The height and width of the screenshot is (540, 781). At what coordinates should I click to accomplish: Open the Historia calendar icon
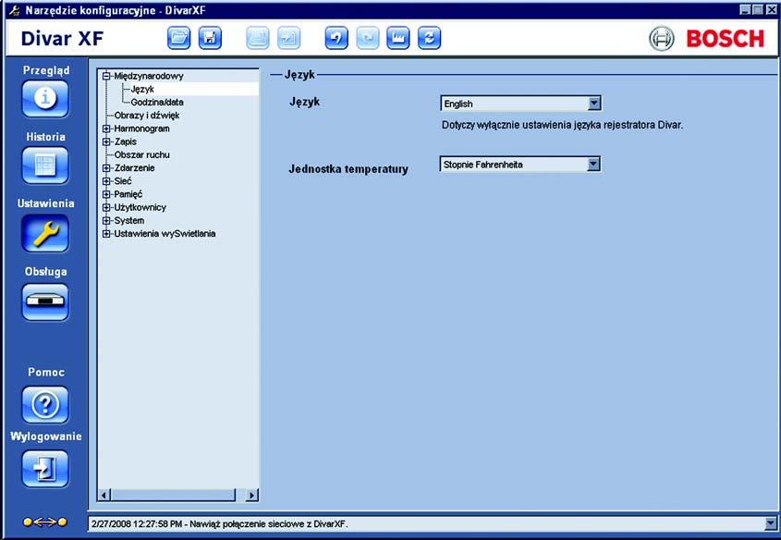[45, 166]
